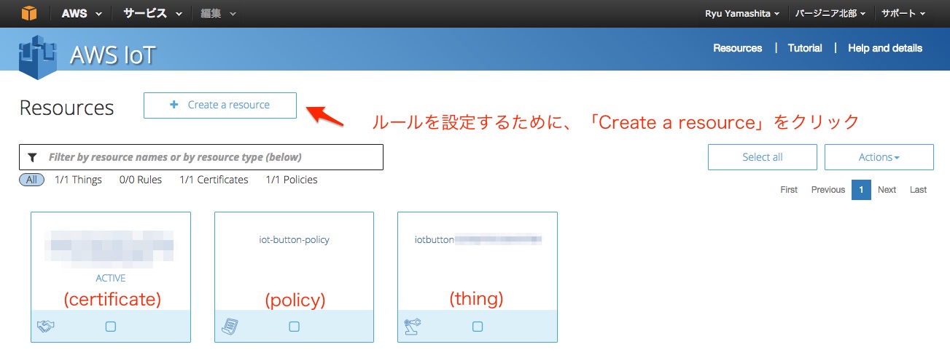Filter by 1/1 Policies
Screen dimensions: 950x355
[x=292, y=180]
